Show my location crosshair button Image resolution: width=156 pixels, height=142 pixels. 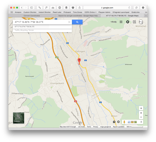tap(141, 108)
